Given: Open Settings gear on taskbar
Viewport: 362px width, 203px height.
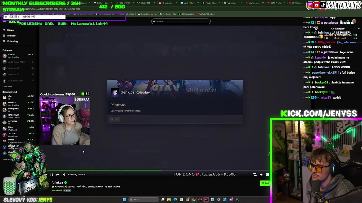Looking at the screenshot, I should 219,200.
